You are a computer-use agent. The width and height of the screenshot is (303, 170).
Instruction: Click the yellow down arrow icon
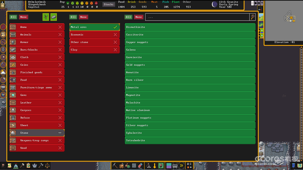tap(155, 166)
